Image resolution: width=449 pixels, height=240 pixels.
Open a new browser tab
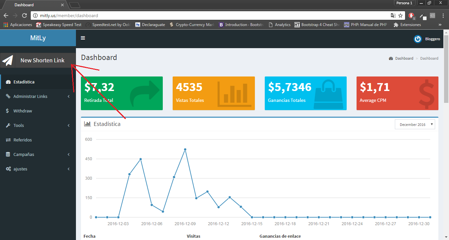point(75,5)
